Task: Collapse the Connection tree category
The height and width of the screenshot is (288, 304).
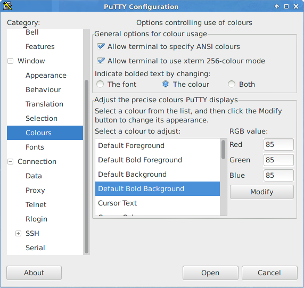Action: point(10,162)
